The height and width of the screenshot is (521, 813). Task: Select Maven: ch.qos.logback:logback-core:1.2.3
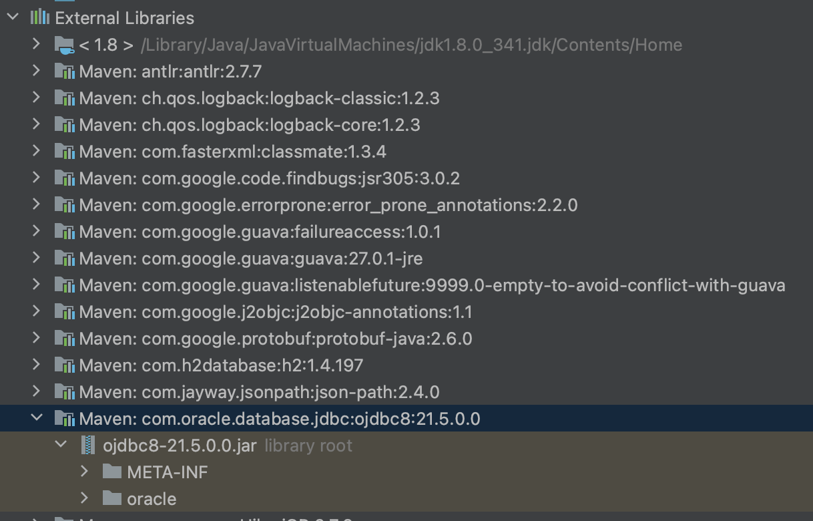(250, 125)
